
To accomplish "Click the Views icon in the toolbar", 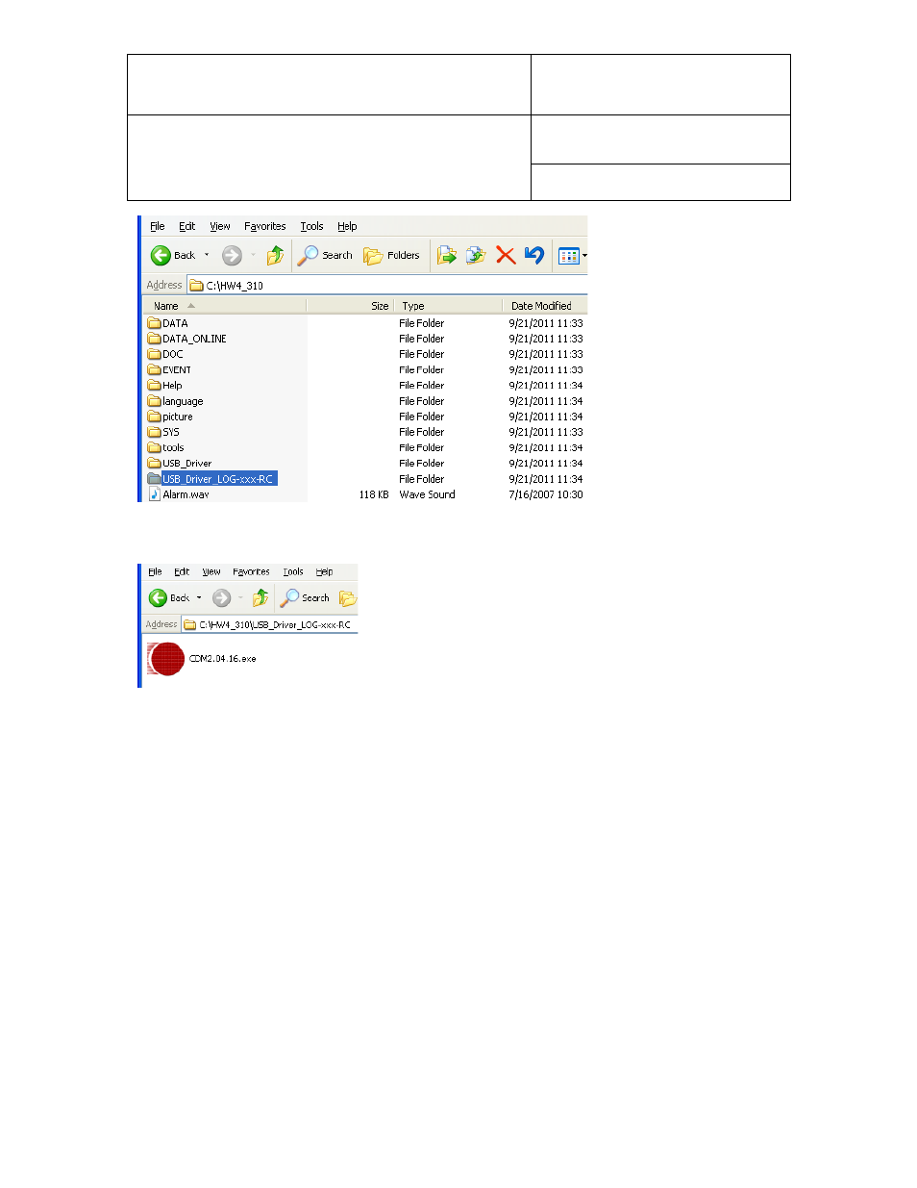I will (x=569, y=257).
